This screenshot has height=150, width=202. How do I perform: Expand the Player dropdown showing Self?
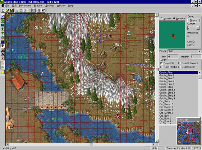[x=199, y=51]
